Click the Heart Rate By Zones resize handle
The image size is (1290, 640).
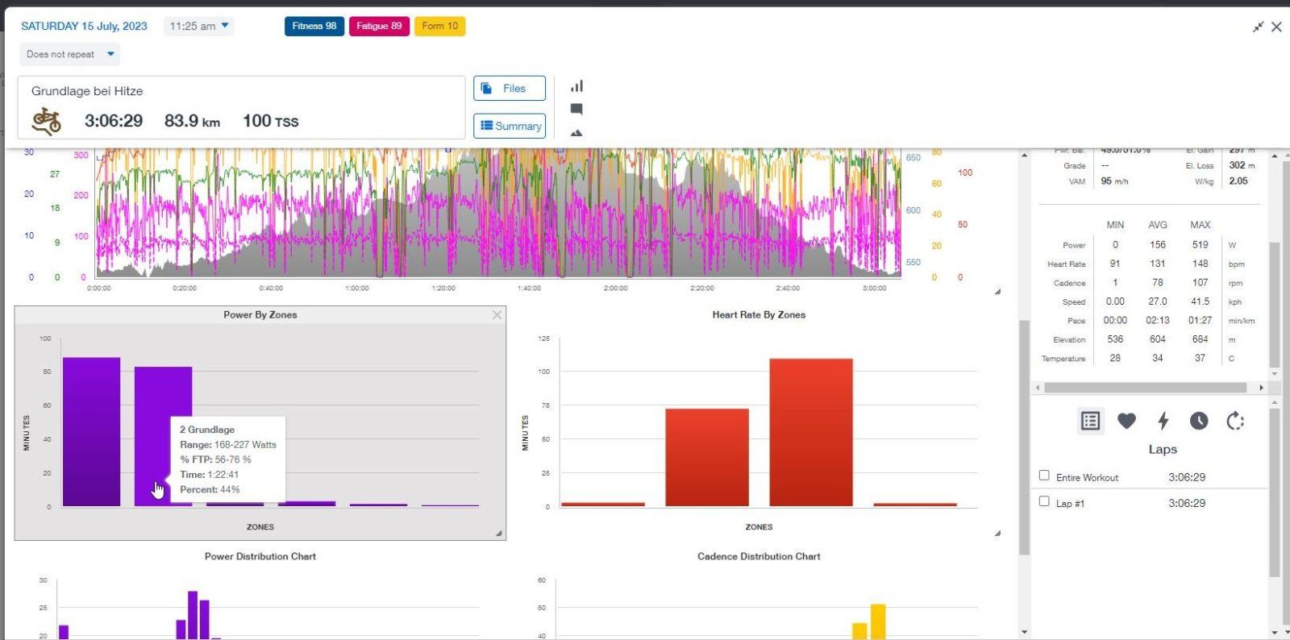click(997, 533)
